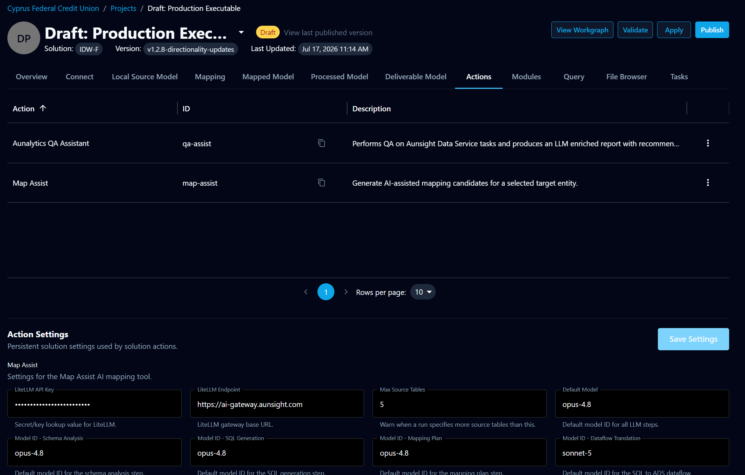Switch to the Query tab
This screenshot has height=475, width=745.
(574, 76)
